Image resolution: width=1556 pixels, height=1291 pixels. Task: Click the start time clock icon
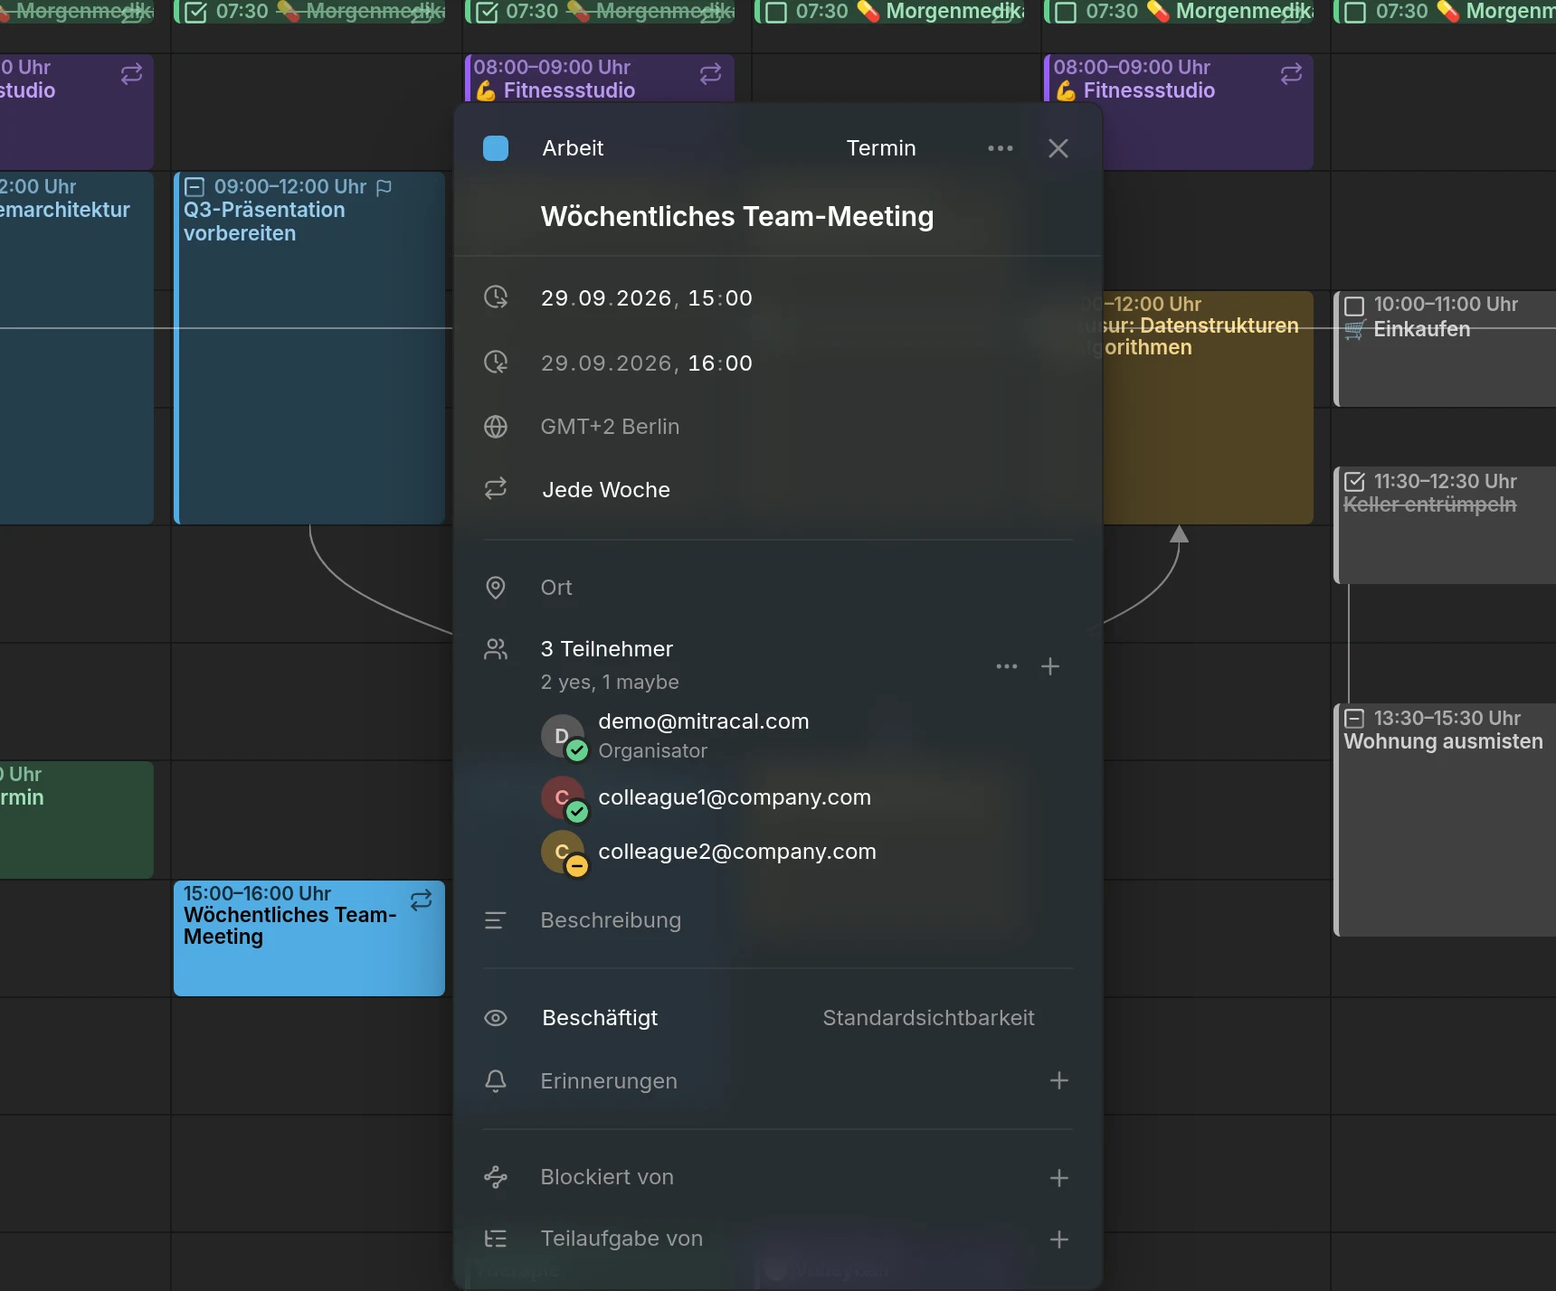[496, 297]
